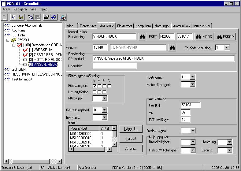
Task: Click the Lägg till... button
Action: click(131, 129)
